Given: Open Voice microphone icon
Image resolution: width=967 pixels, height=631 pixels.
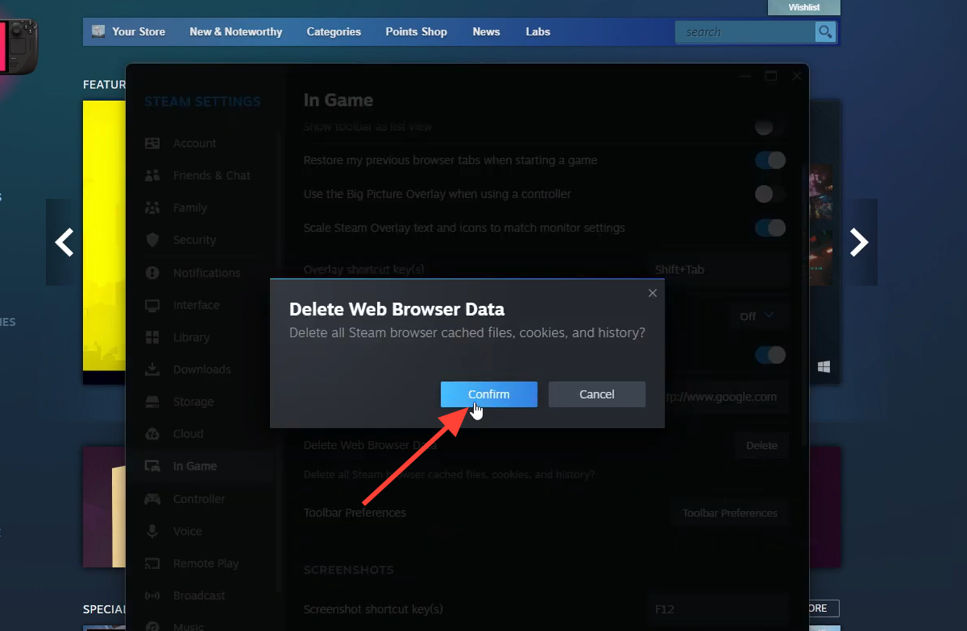Looking at the screenshot, I should coord(152,531).
